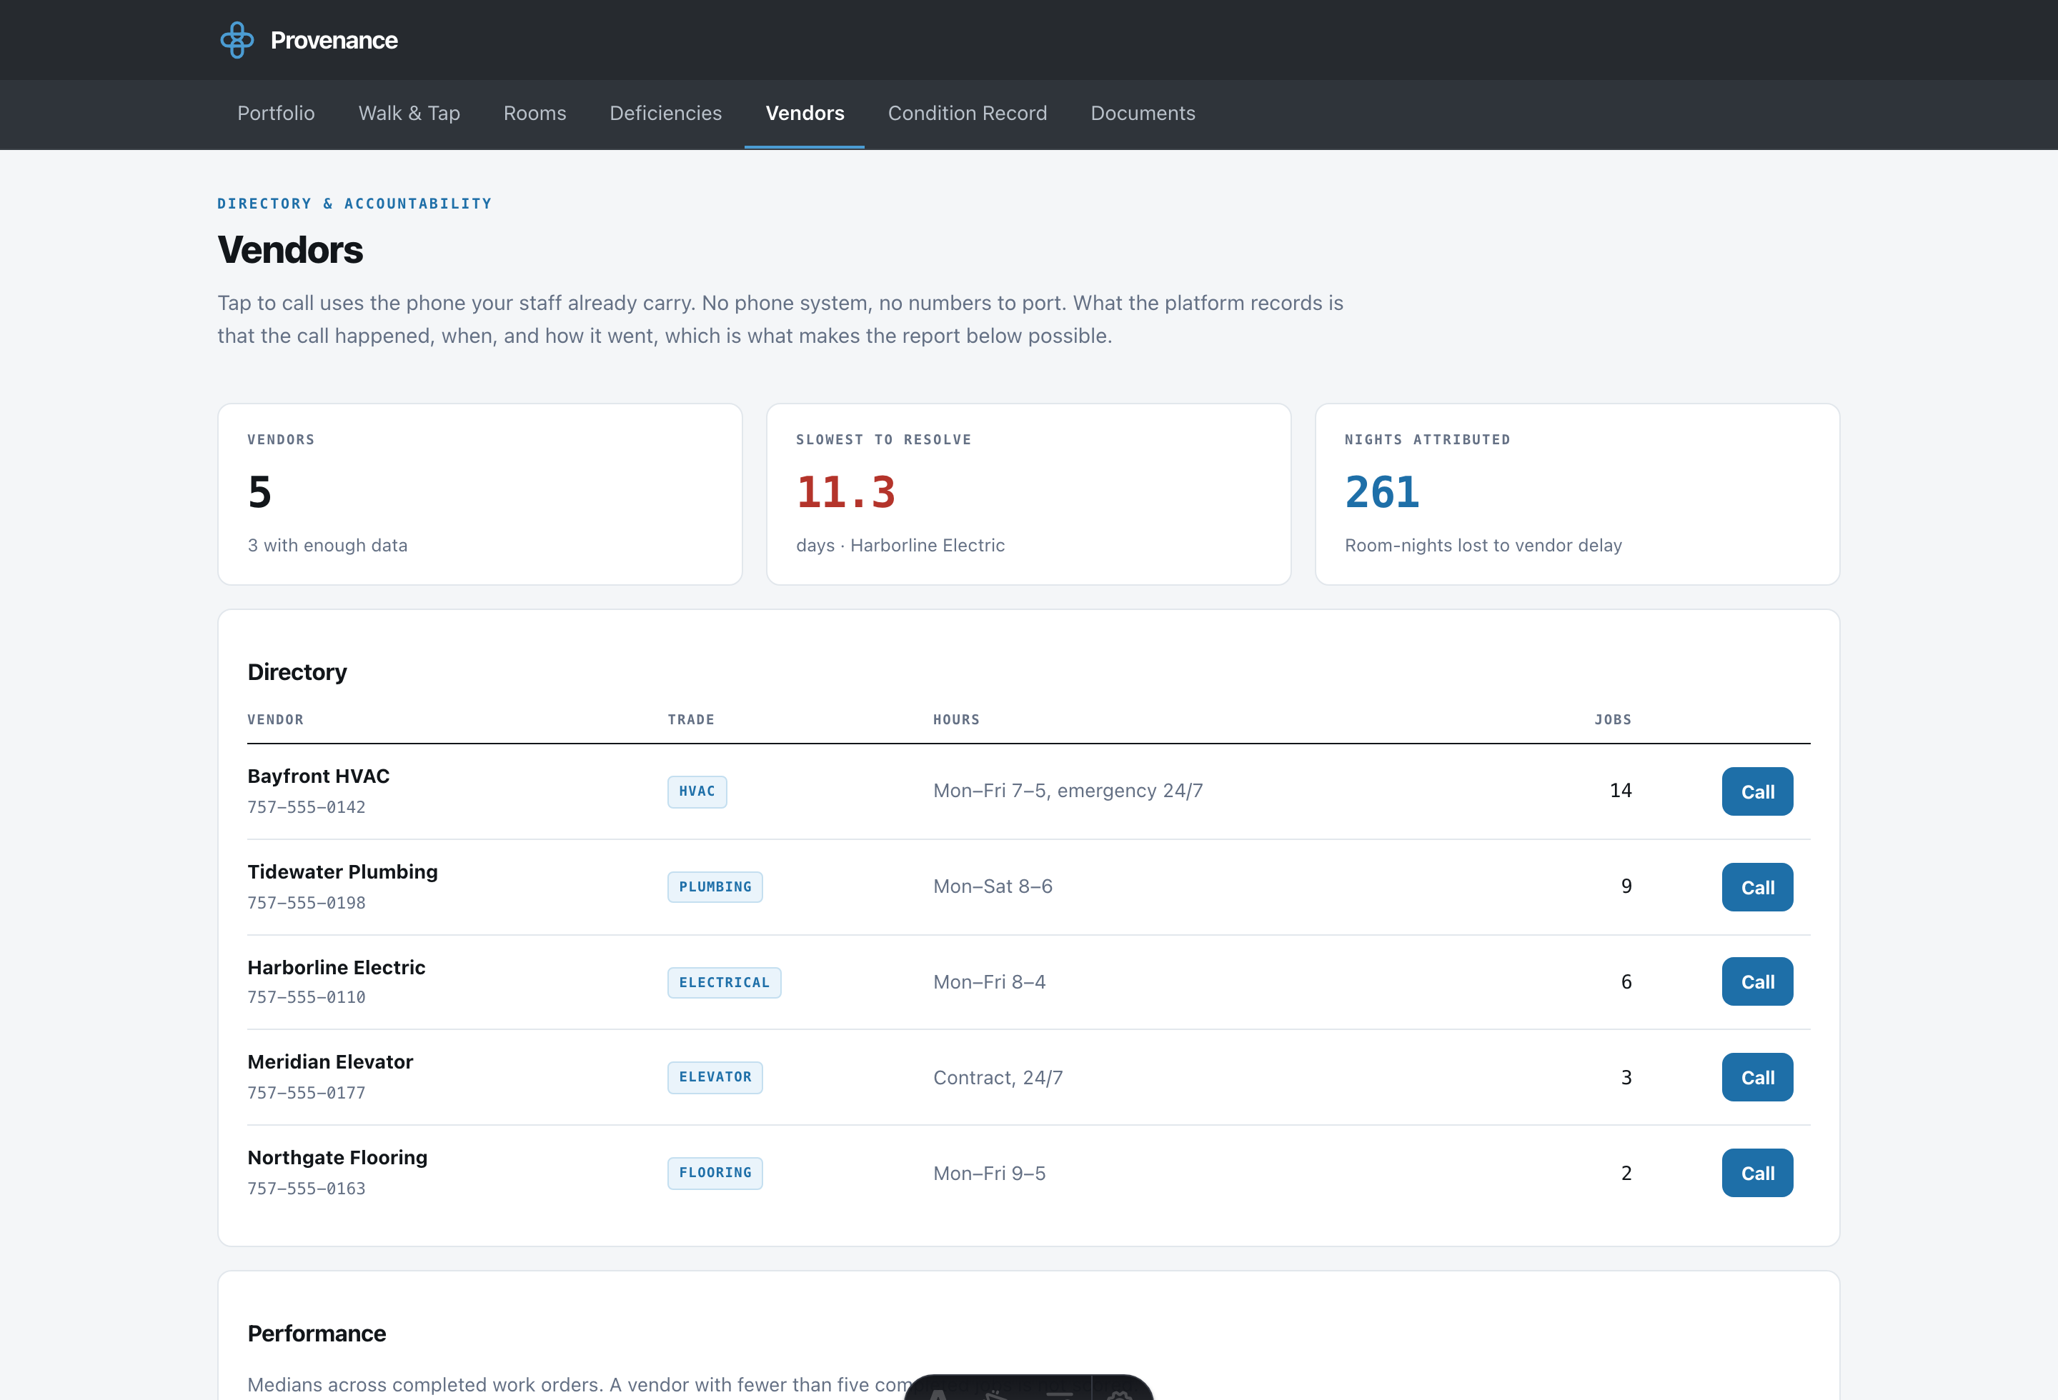The width and height of the screenshot is (2058, 1400).
Task: Click the PLUMBING trade badge
Action: (x=715, y=886)
